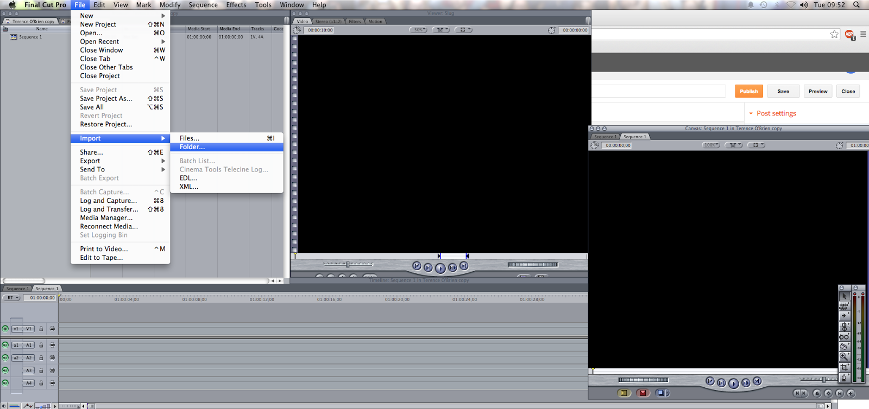Toggle Auto Select on track V1
This screenshot has width=869, height=409.
(52, 329)
